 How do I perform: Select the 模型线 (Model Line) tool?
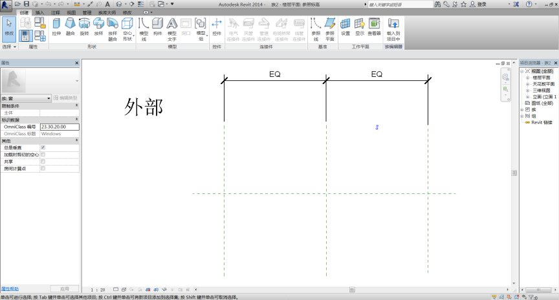point(144,28)
